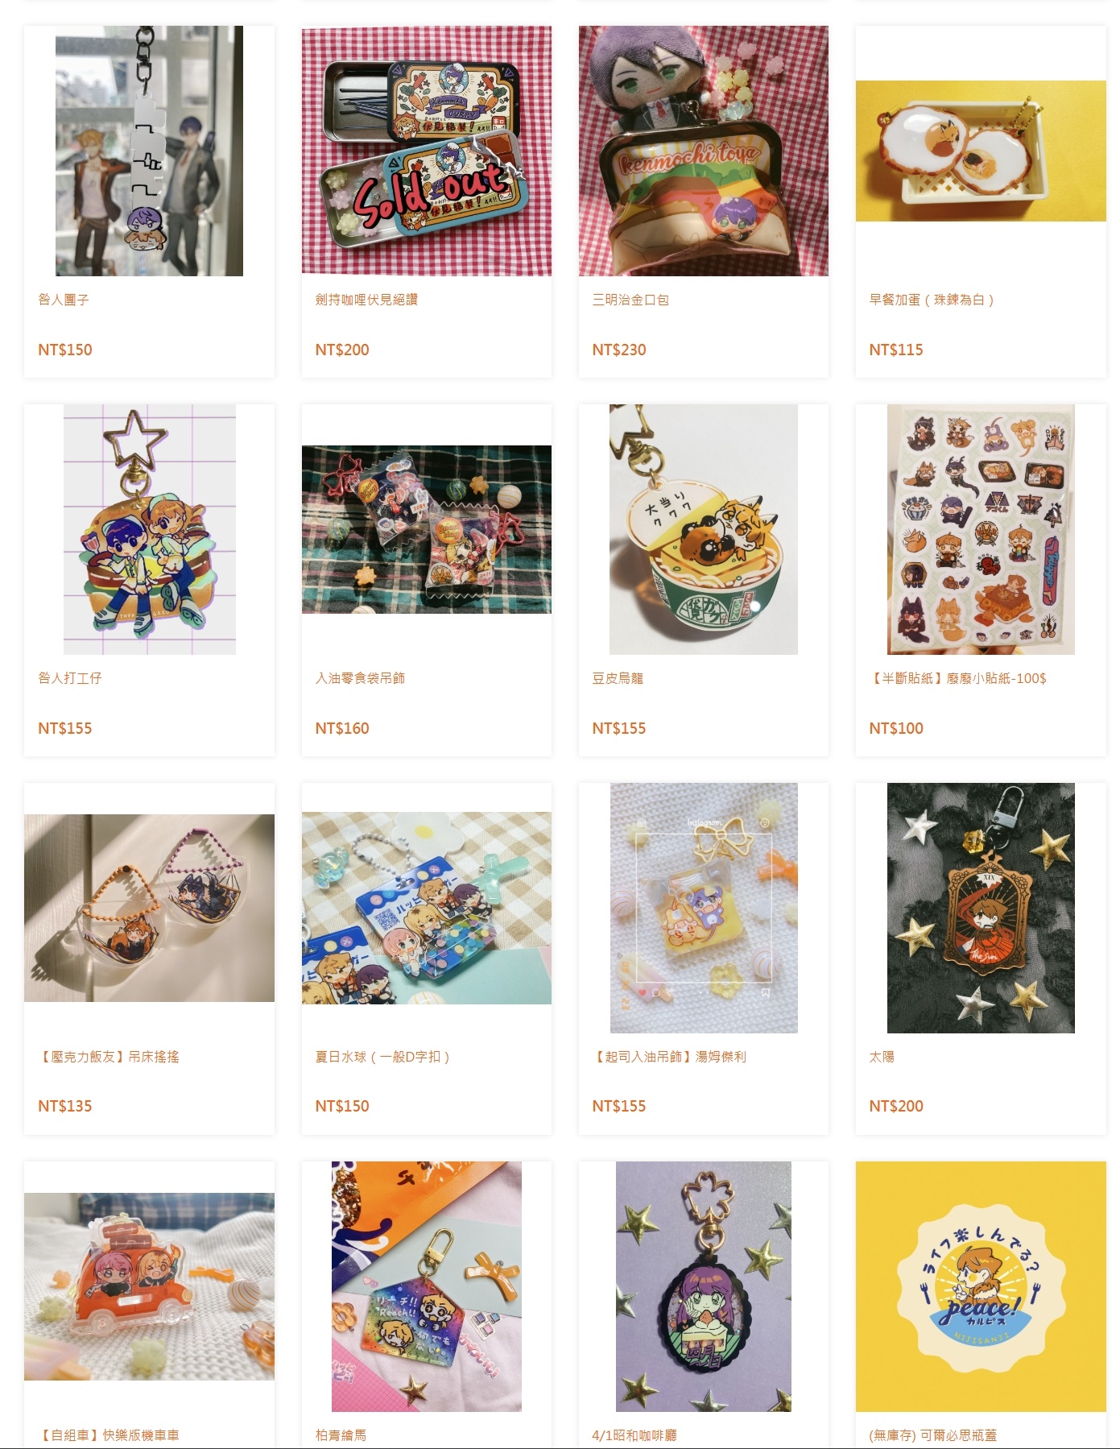Image resolution: width=1120 pixels, height=1449 pixels.
Task: Open the 吊床搖搖 hammock charm photo
Action: click(149, 908)
